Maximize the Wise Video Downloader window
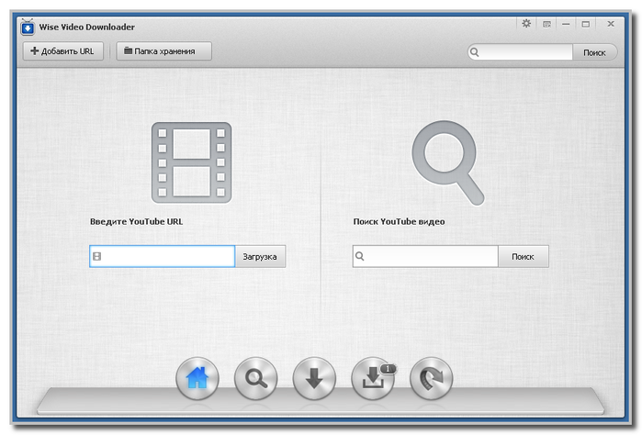This screenshot has height=435, width=642. 585,24
